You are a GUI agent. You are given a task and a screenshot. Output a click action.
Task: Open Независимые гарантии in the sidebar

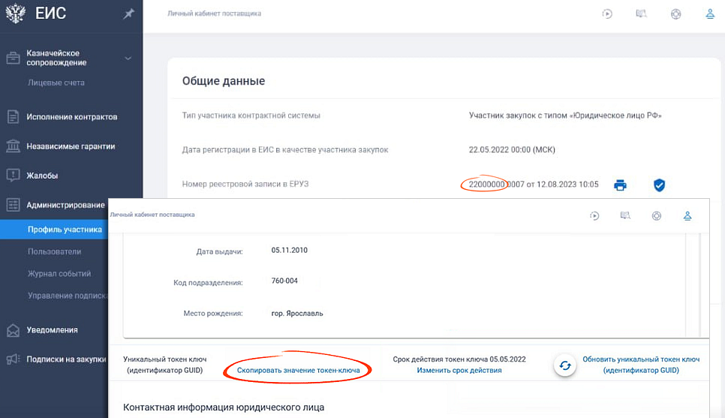pyautogui.click(x=71, y=146)
